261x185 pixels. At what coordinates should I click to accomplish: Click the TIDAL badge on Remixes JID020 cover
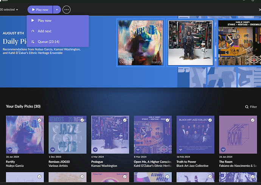(x=53, y=150)
